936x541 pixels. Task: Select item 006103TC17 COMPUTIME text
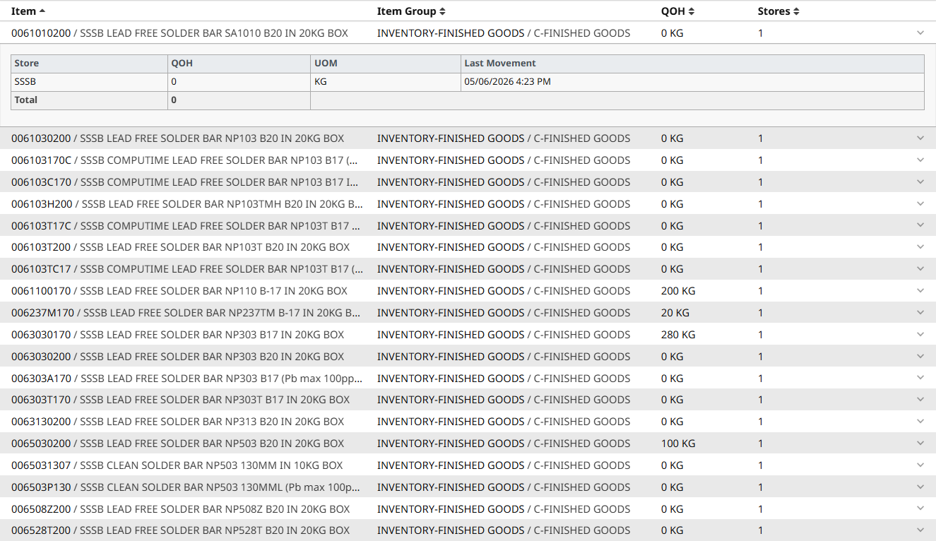pos(187,269)
